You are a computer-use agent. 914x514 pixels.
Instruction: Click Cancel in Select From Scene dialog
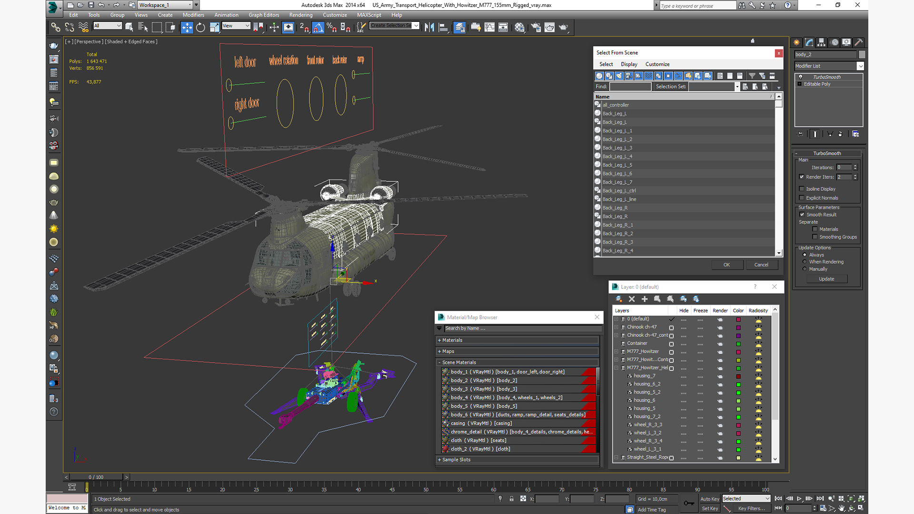click(761, 265)
